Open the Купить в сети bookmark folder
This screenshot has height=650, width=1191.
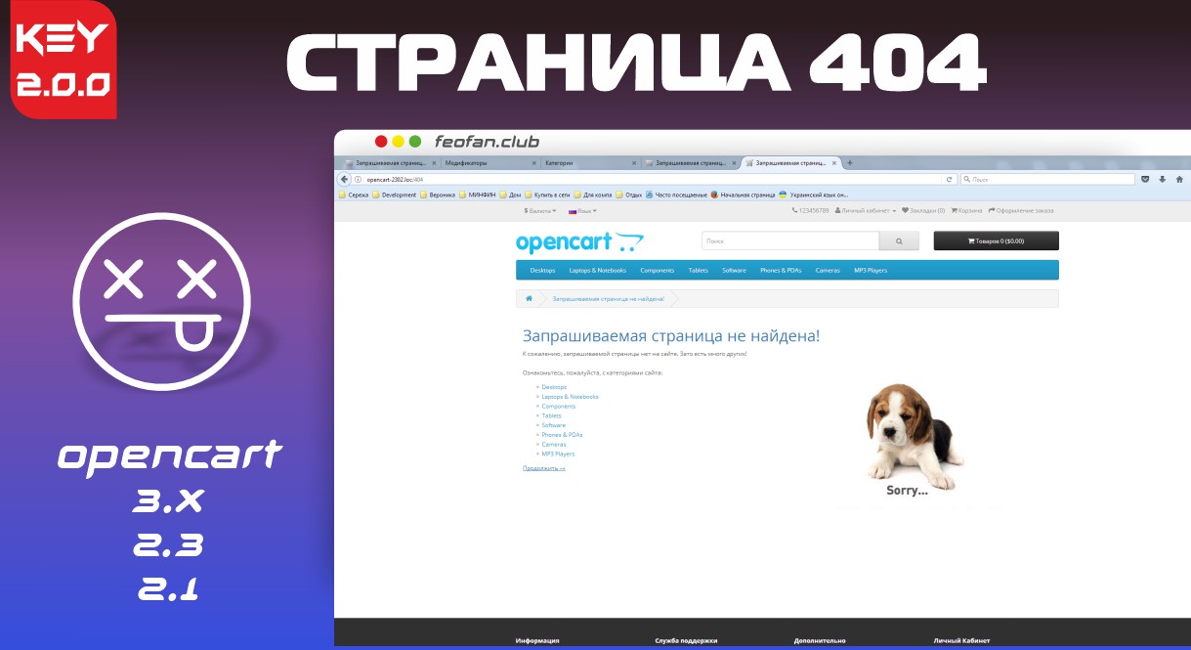pos(548,195)
